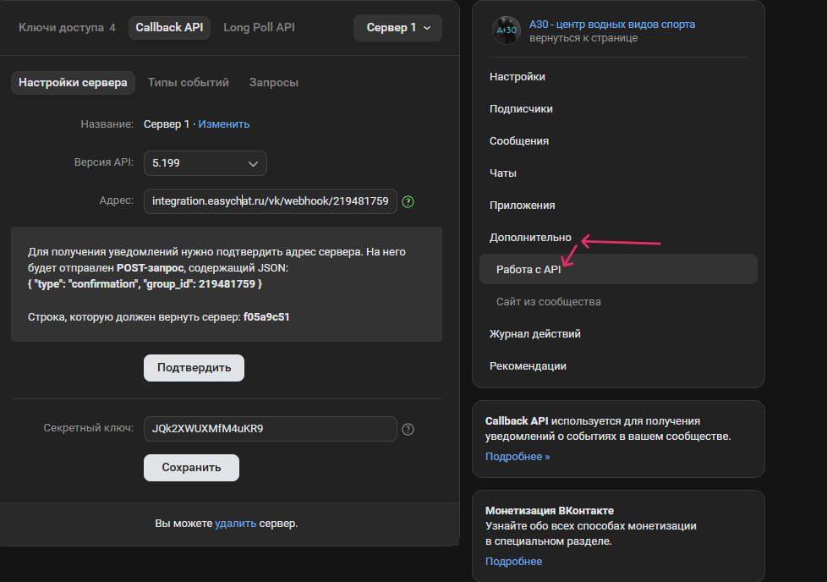
Task: Focus the server address input field
Action: [x=270, y=201]
